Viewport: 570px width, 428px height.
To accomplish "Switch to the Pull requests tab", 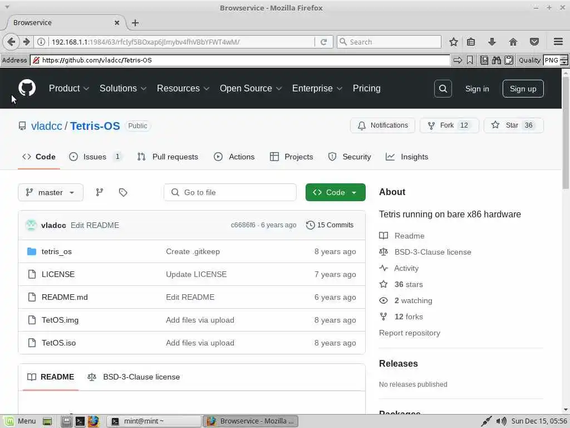I will pos(168,157).
